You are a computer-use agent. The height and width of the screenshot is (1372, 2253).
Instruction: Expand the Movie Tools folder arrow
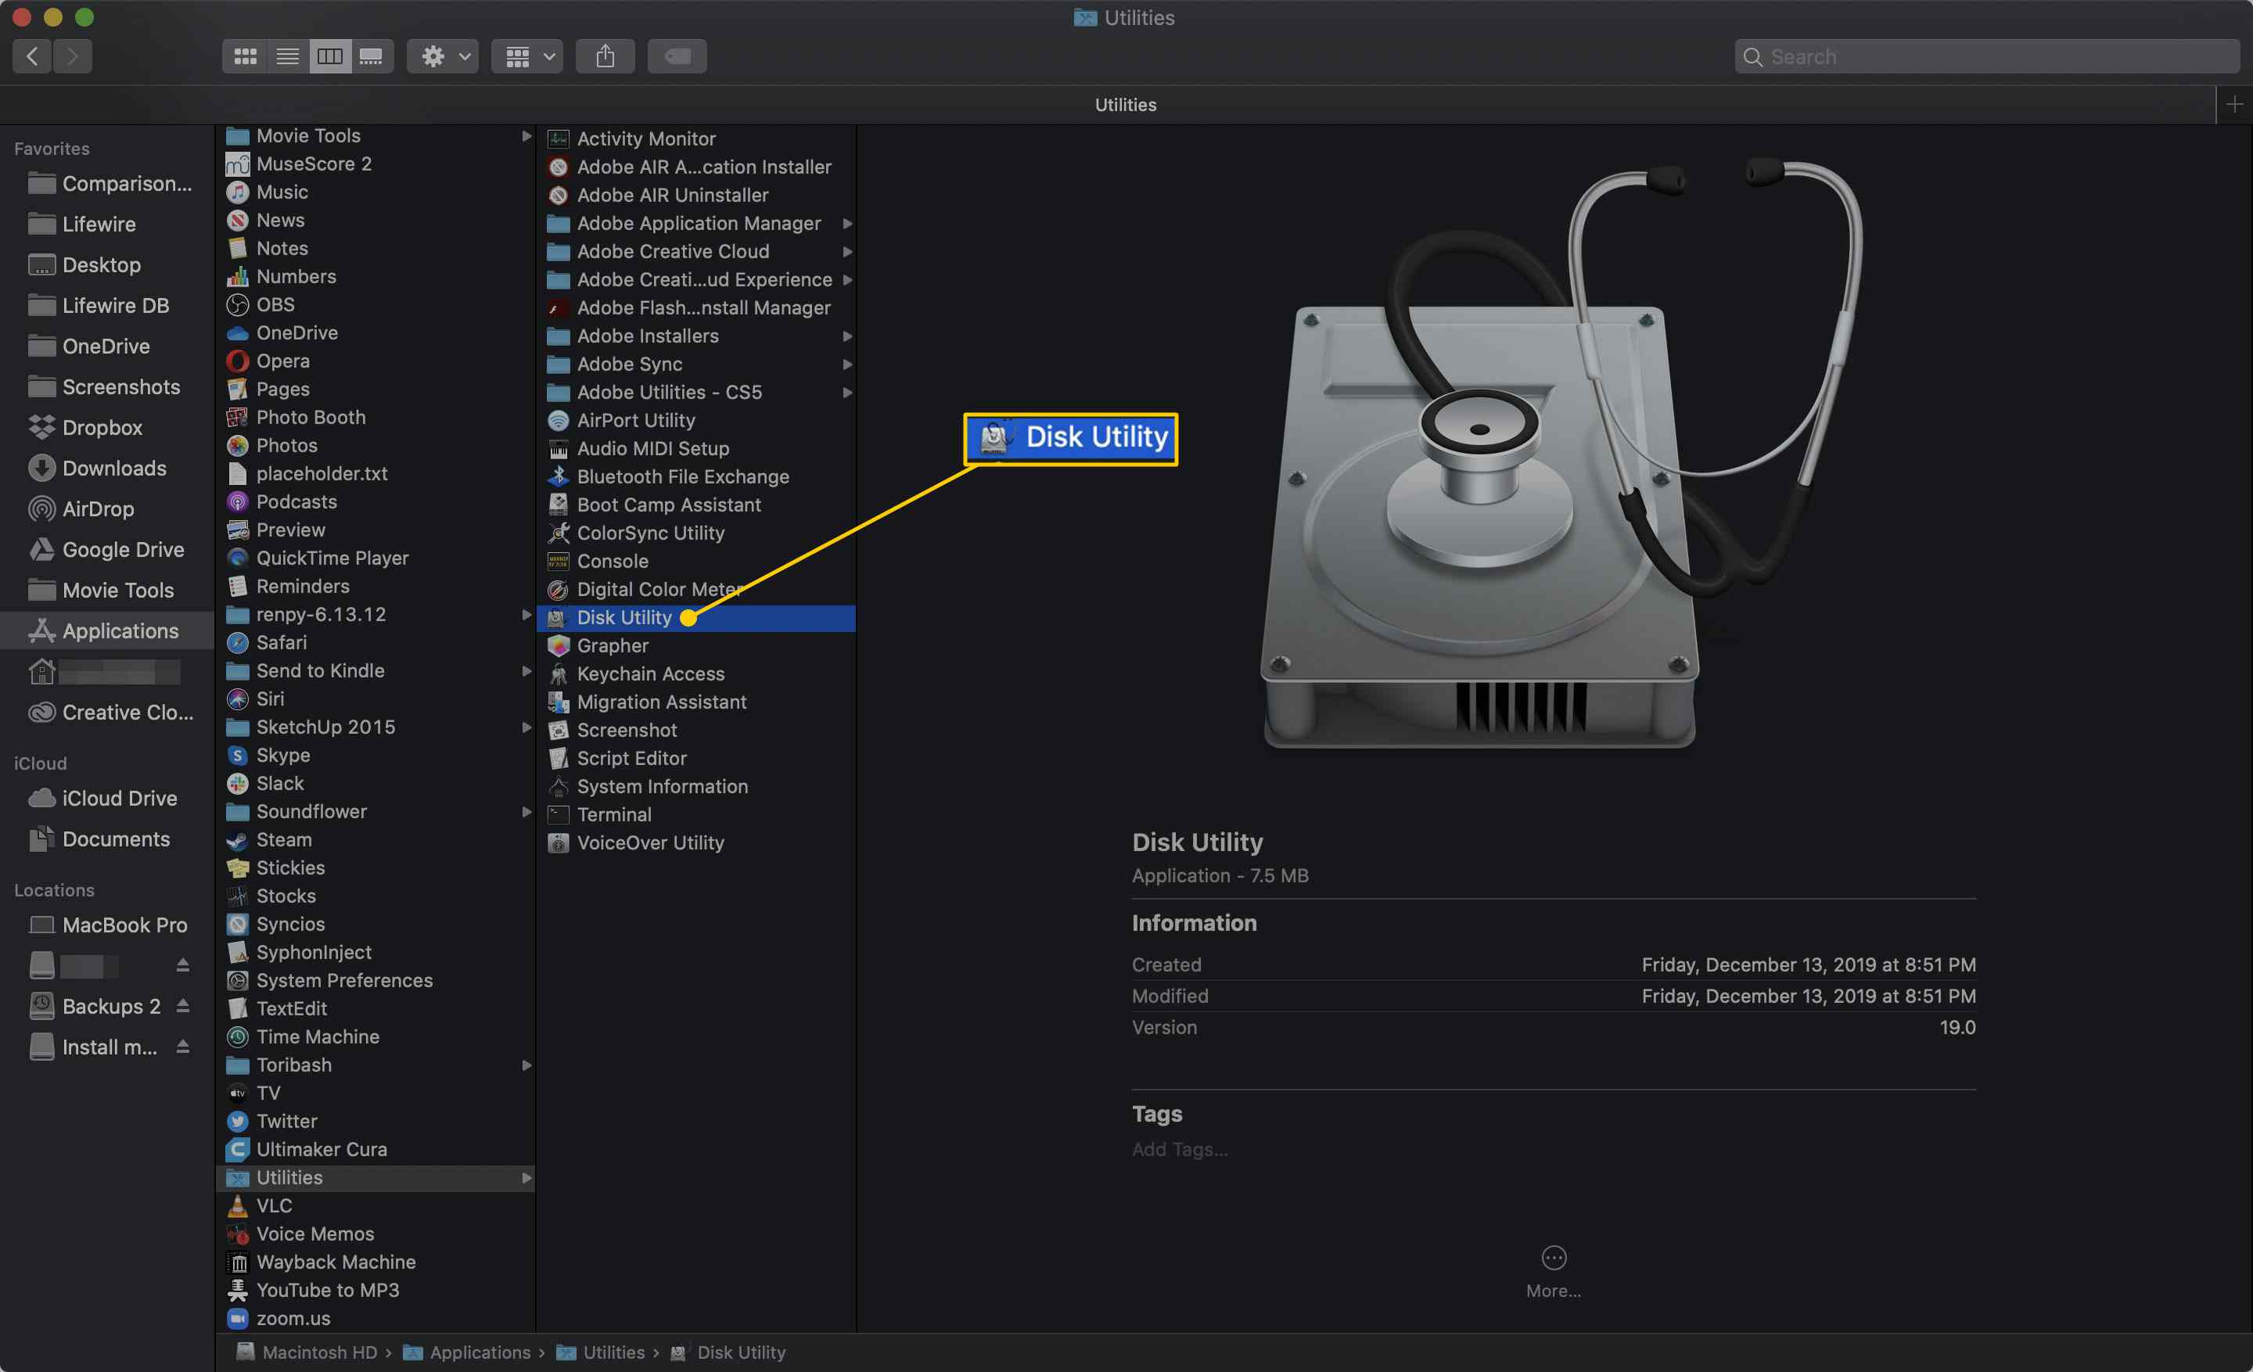point(526,136)
